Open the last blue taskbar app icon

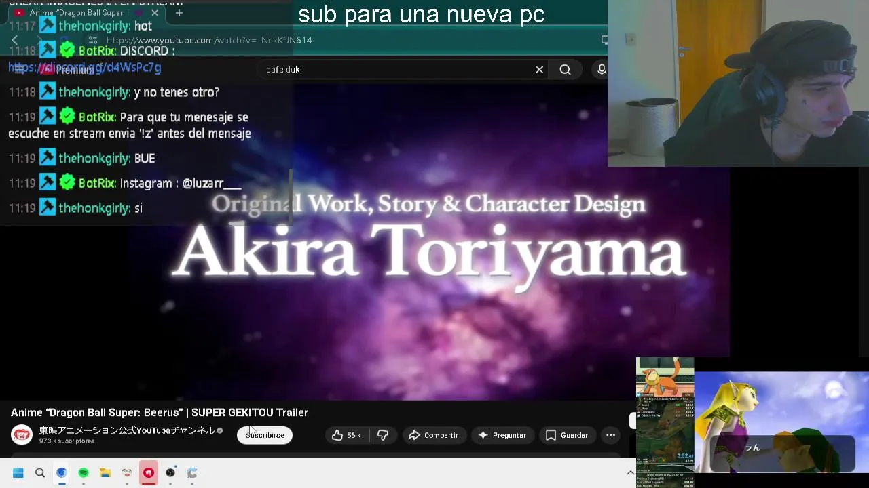click(x=192, y=473)
